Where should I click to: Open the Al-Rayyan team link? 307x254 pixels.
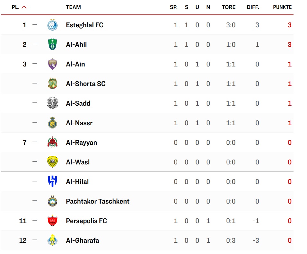tap(81, 143)
